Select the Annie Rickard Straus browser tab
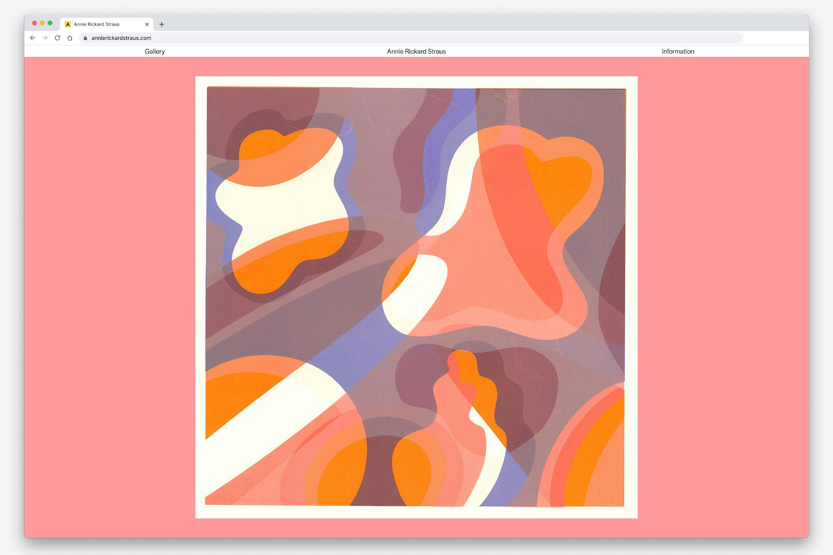Viewport: 833px width, 555px height. coord(107,24)
